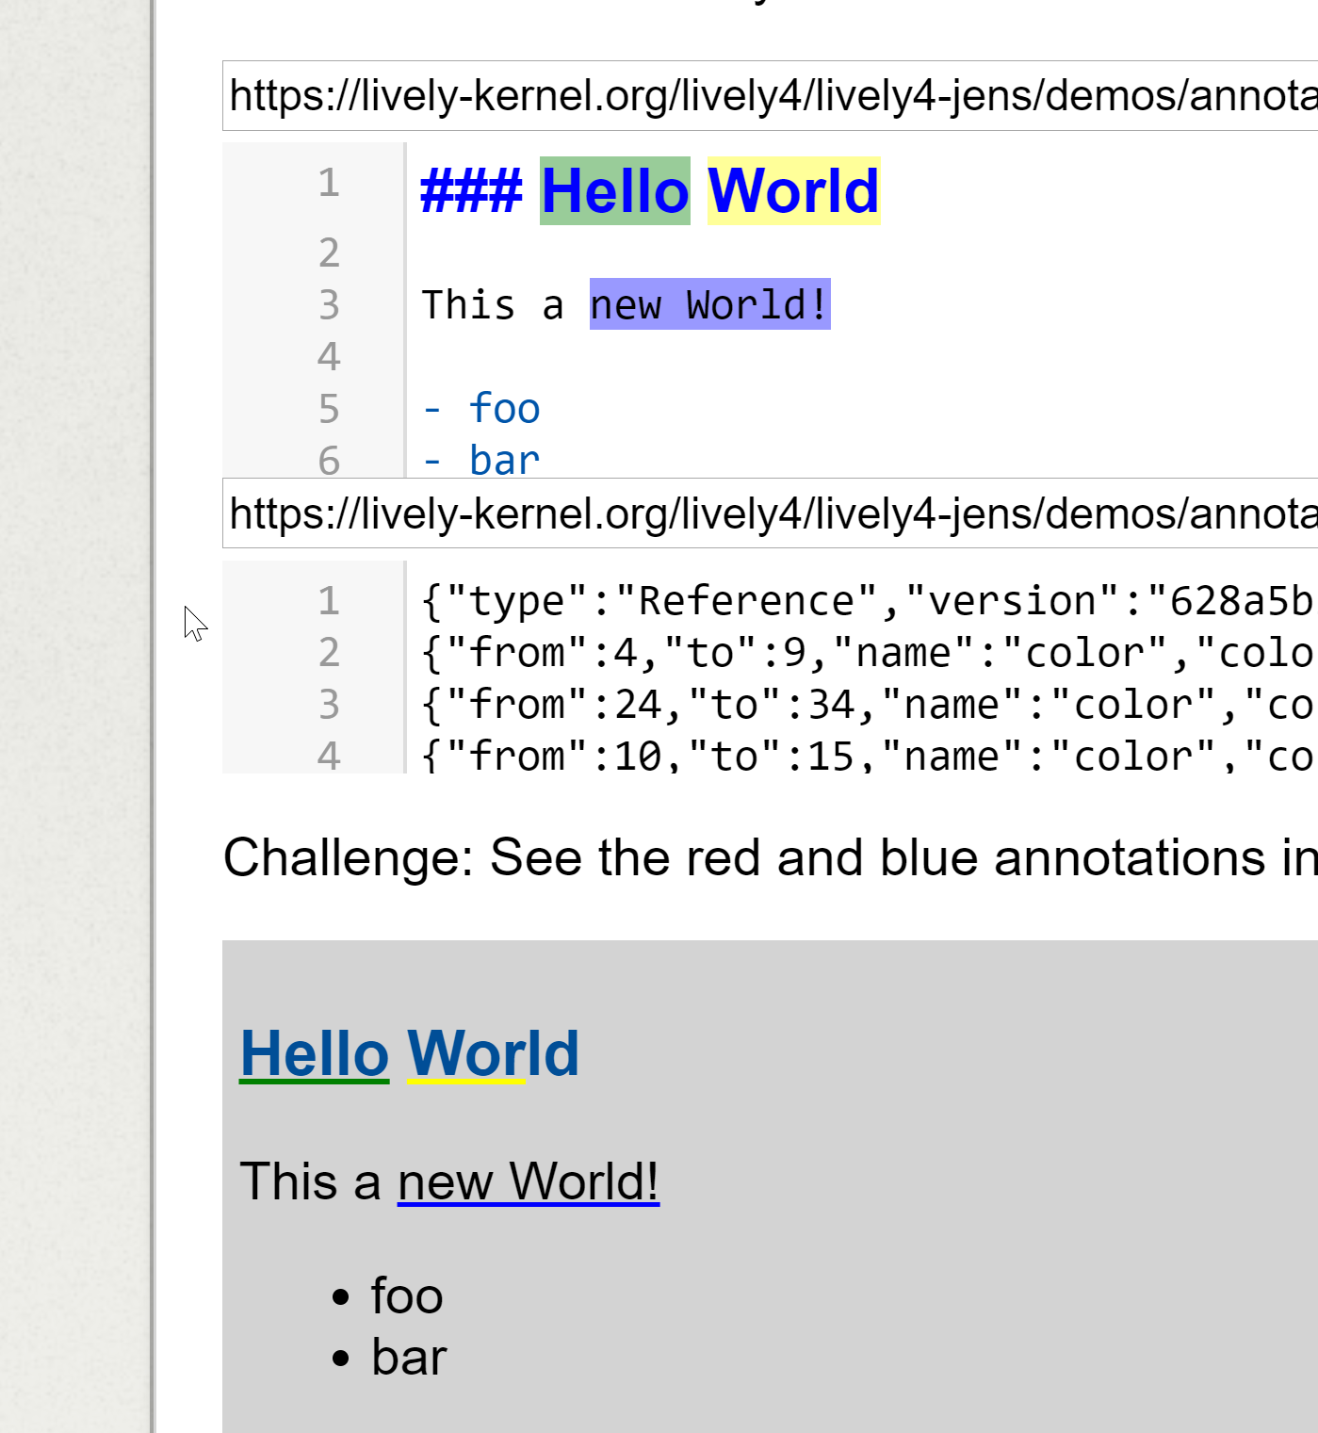Click the second URL field above JSON editor
Image resolution: width=1318 pixels, height=1433 pixels.
point(769,513)
